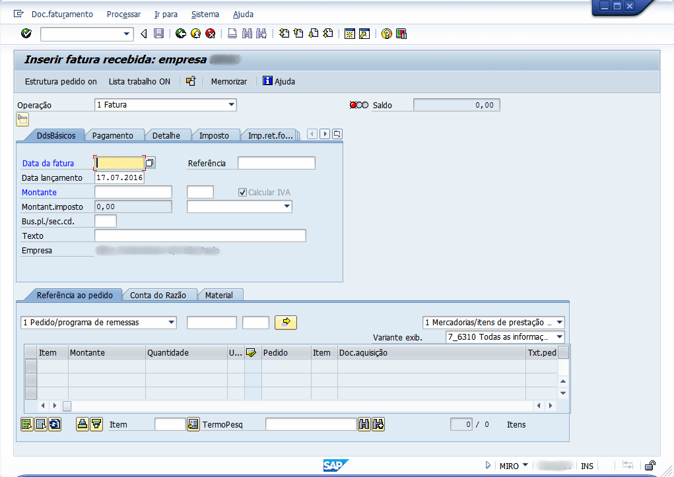Viewport: 674px width, 477px height.
Task: Open the Sistema menu
Action: (205, 14)
